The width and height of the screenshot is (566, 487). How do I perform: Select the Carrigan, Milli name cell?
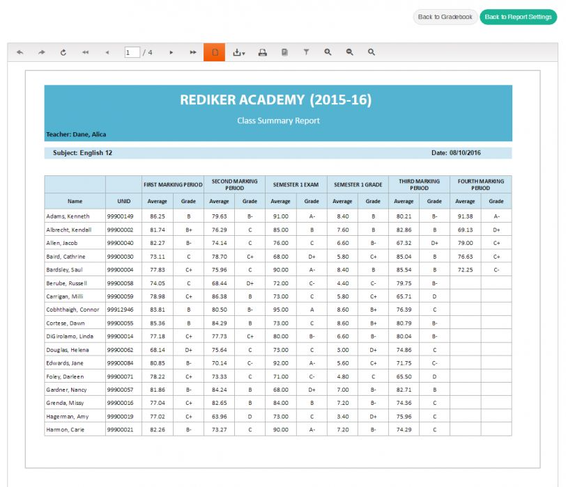click(x=75, y=296)
